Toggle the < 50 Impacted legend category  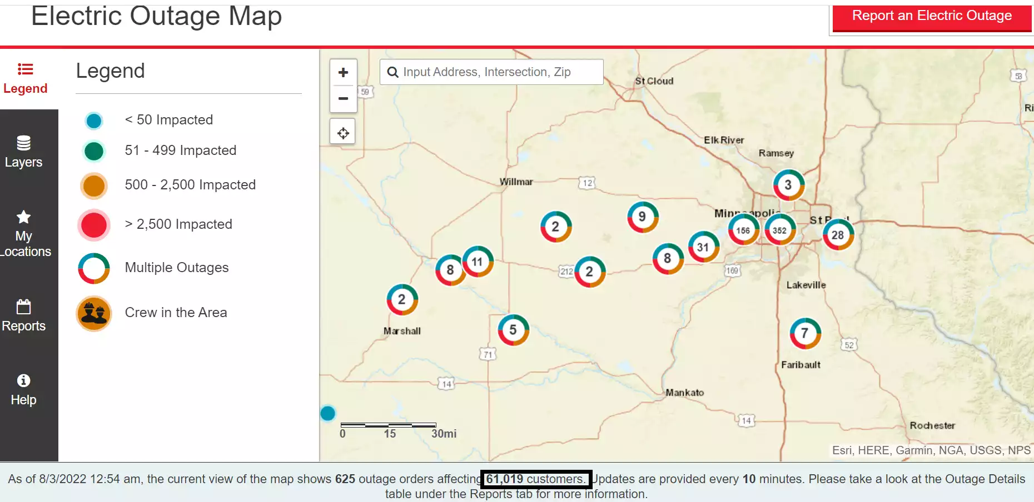coord(93,120)
